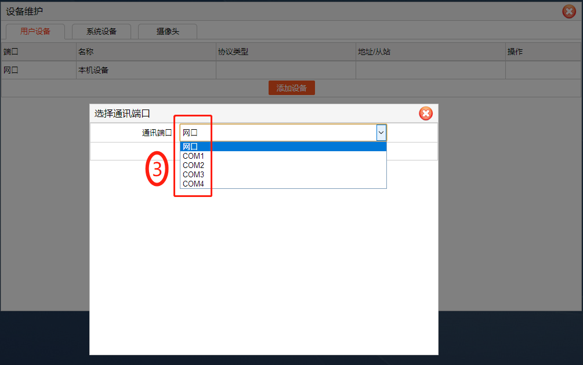This screenshot has height=365, width=583.
Task: Click the 添加设备 button
Action: tap(291, 88)
